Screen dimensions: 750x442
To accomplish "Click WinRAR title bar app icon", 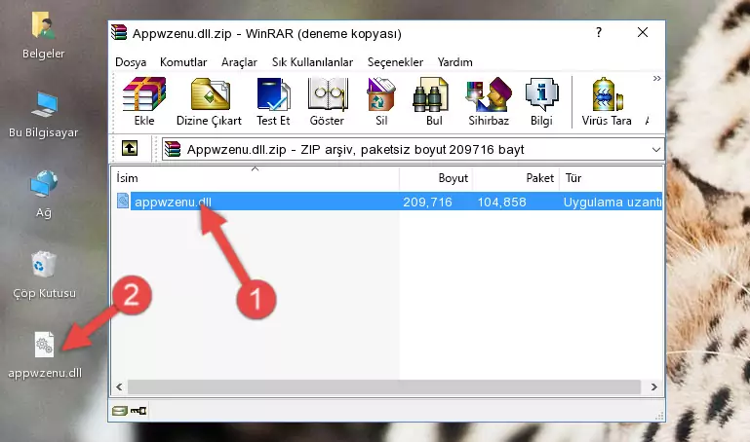I will [119, 33].
